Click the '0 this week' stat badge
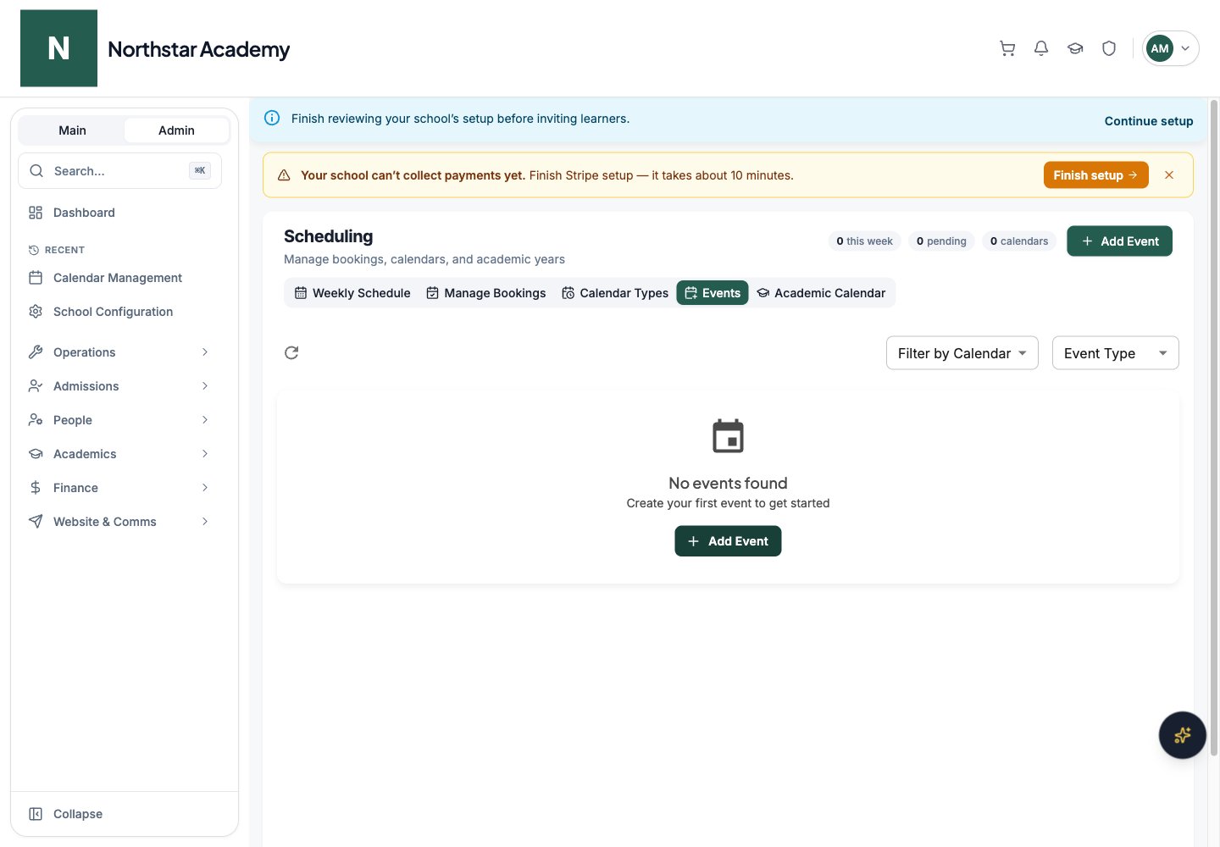Screen dimensions: 1220x847 click(x=865, y=241)
